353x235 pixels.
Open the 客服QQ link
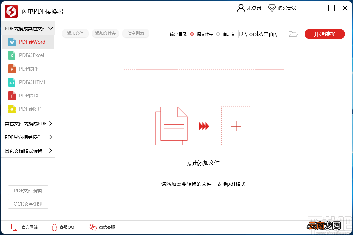(x=67, y=227)
